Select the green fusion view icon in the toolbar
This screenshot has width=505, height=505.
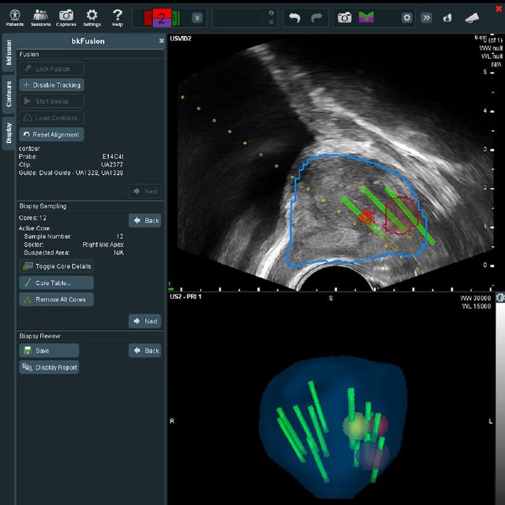click(366, 18)
